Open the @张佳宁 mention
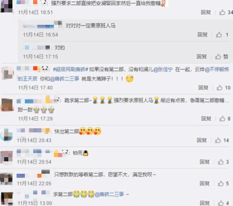The width and height of the screenshot is (233, 206). tap(163, 69)
